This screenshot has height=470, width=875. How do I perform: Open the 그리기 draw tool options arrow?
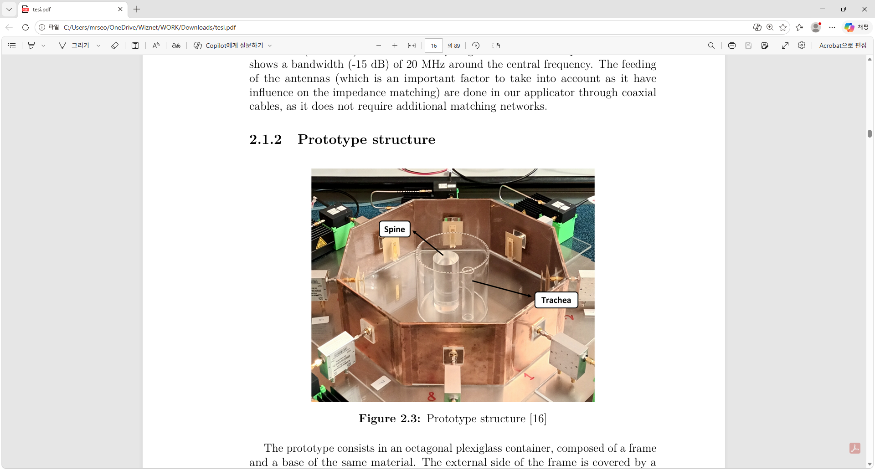(98, 46)
